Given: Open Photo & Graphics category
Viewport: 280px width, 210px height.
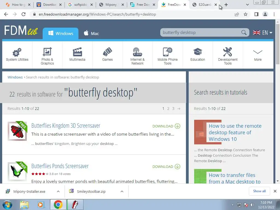Looking at the screenshot, I should coord(47,55).
